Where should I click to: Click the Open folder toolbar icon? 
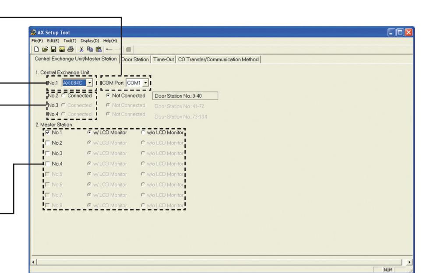(45, 49)
